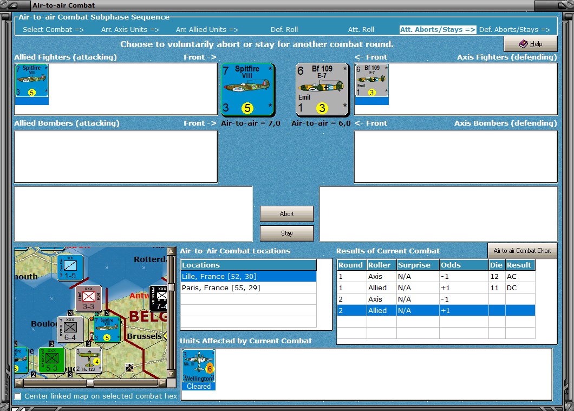Screen dimensions: 574x411
Task: Click the Brussels city label on map
Action: coord(144,336)
